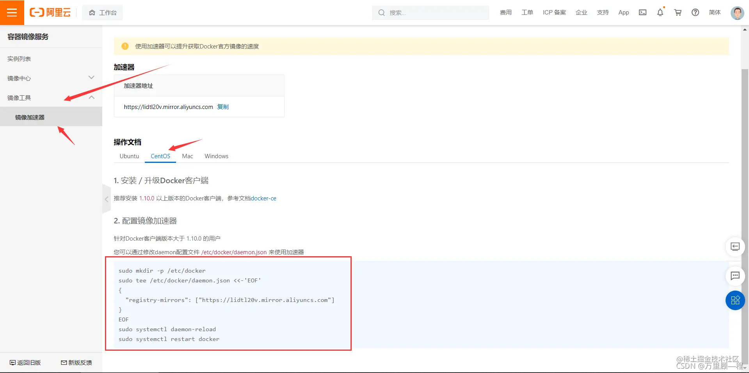The image size is (749, 373).
Task: Click the registry-mirrors config line
Action: [230, 300]
